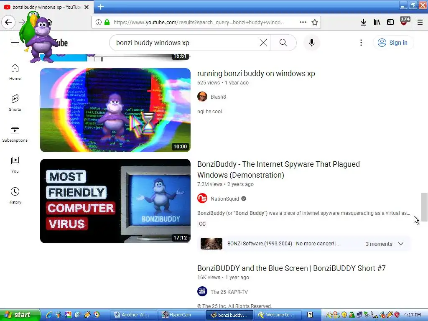Open BonziBuddy Internet Spyware video title
The height and width of the screenshot is (321, 428).
tap(278, 170)
